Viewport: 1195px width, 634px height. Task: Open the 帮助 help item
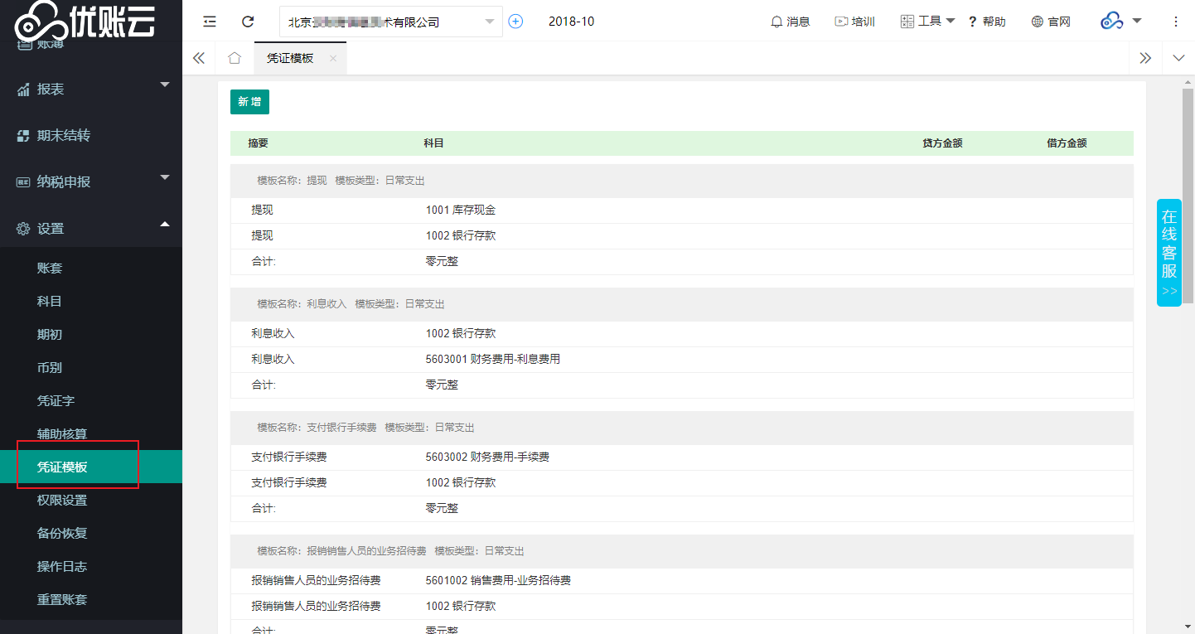(987, 22)
